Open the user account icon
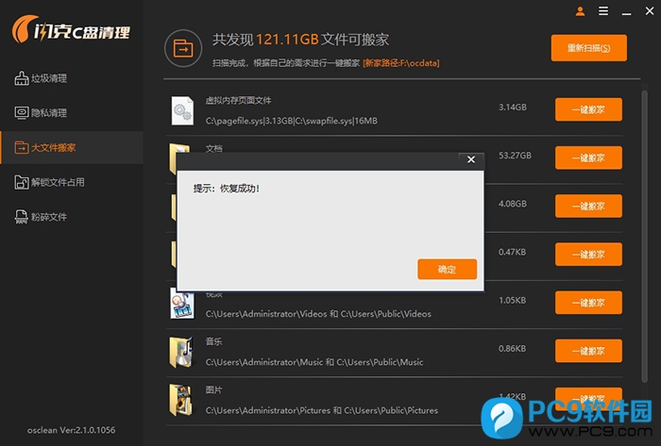Screen dimensions: 661x446 point(580,11)
